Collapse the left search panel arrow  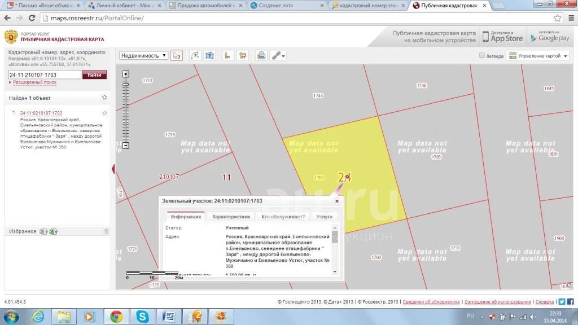coord(113,169)
